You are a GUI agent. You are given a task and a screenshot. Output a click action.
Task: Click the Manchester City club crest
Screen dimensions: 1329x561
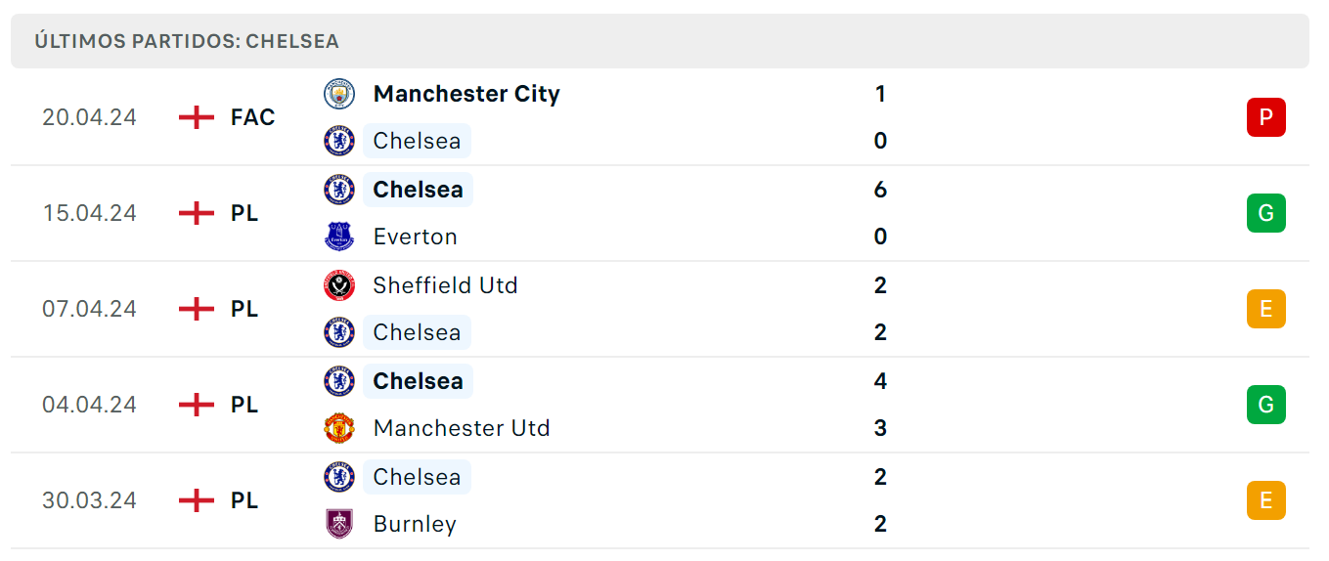[339, 94]
